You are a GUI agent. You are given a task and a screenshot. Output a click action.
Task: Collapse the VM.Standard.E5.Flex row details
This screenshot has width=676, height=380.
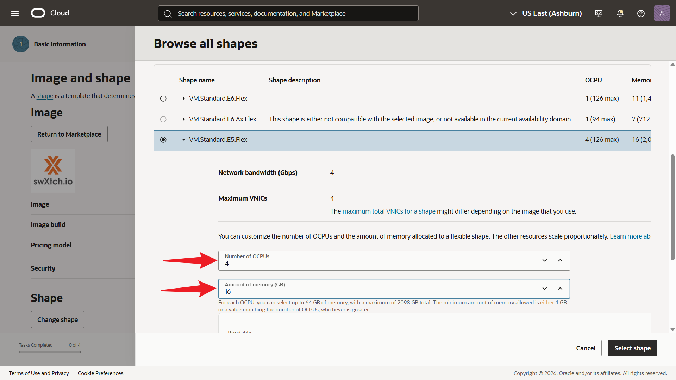[183, 140]
